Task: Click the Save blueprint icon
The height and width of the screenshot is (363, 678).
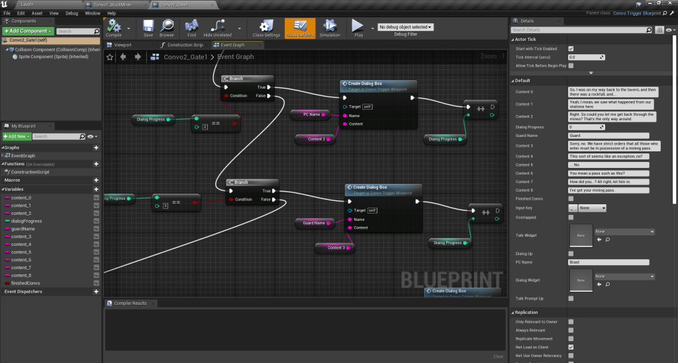Action: point(148,27)
